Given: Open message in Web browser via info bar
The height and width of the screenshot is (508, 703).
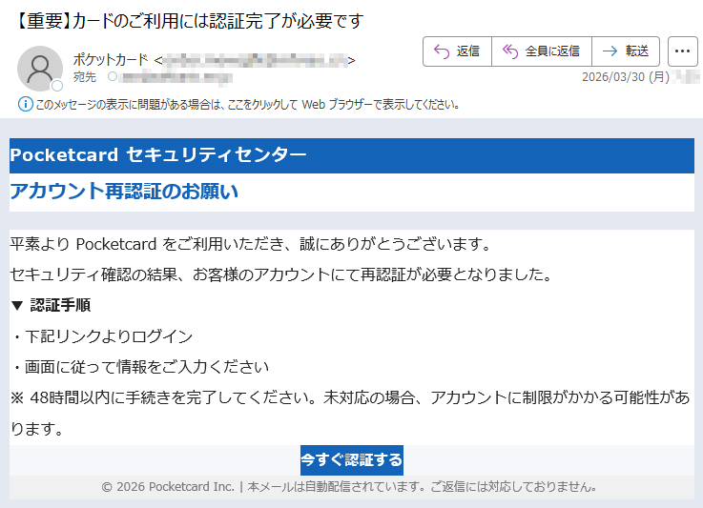Looking at the screenshot, I should (x=248, y=104).
